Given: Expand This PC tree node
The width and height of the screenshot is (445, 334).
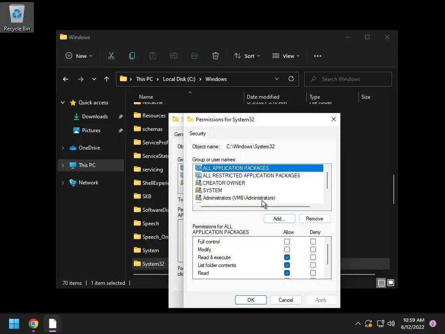Looking at the screenshot, I should tap(63, 165).
